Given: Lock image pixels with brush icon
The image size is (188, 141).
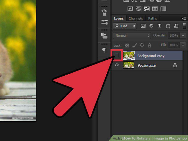Looking at the screenshot, I should click(x=135, y=45).
